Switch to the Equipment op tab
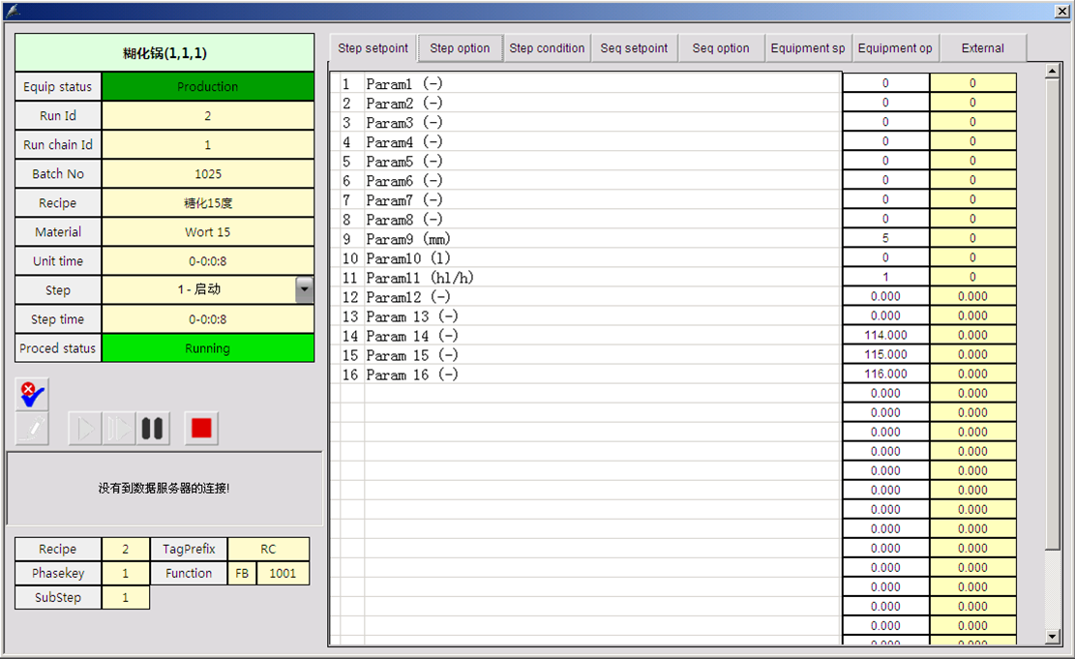This screenshot has width=1075, height=659. [x=895, y=48]
